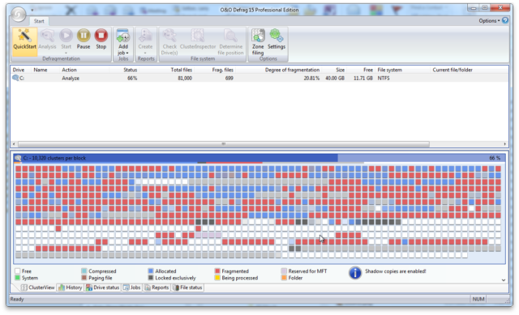Switch to the Reports tab
519x315 pixels.
click(x=157, y=287)
